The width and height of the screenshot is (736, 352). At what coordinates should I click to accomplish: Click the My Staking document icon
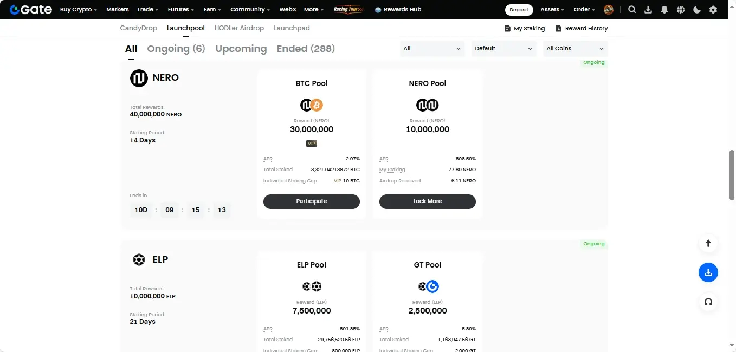pos(507,28)
